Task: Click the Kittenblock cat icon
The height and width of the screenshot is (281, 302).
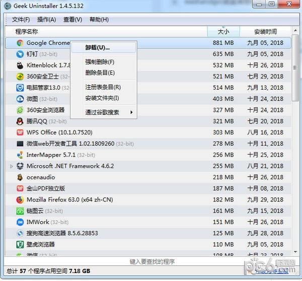Action: tap(20, 65)
